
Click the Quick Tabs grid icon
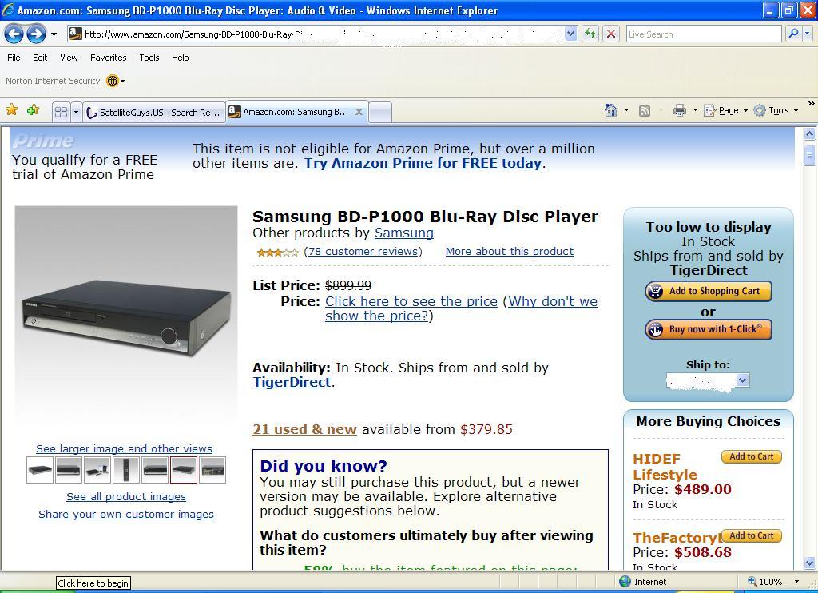click(x=61, y=112)
